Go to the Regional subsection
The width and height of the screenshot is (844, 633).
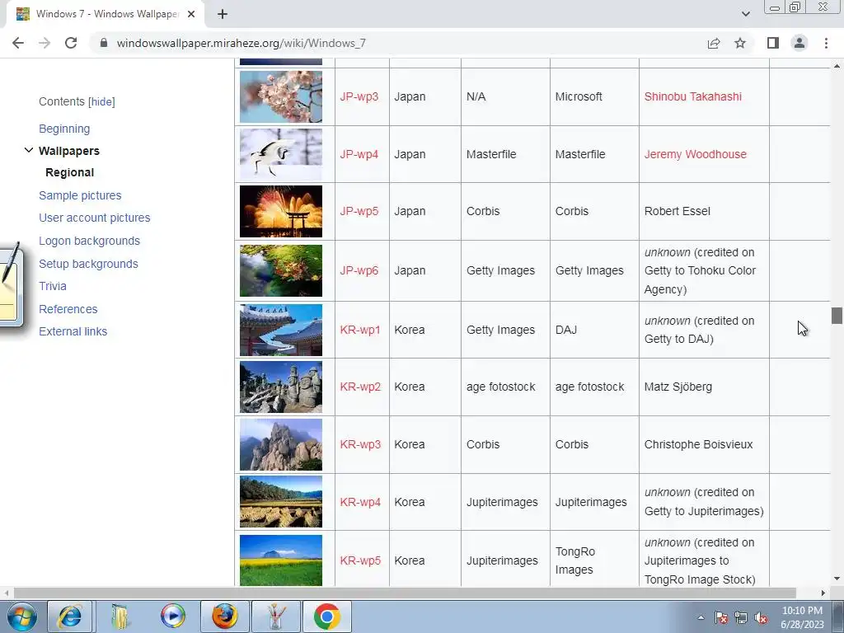click(69, 172)
